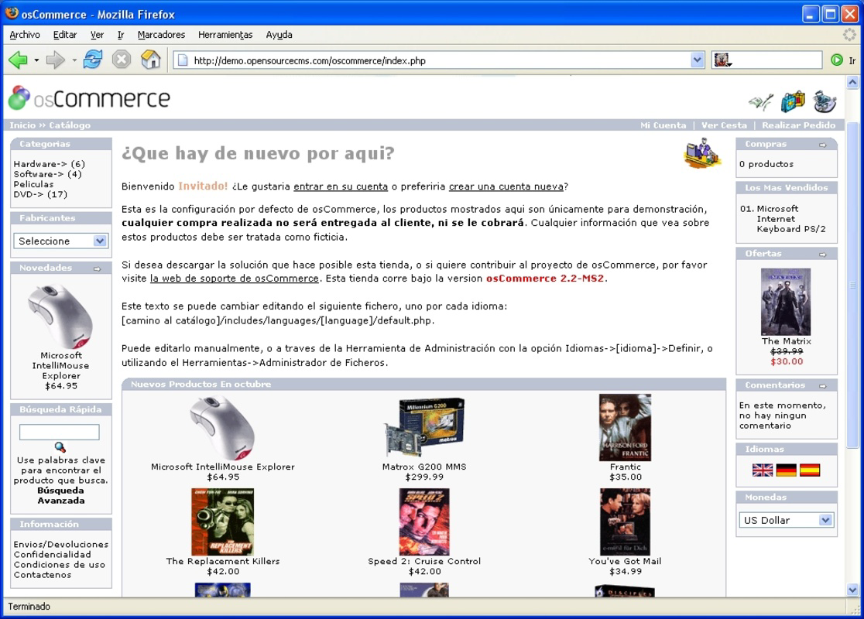Open la web de soporte de osCommerce link

[234, 279]
